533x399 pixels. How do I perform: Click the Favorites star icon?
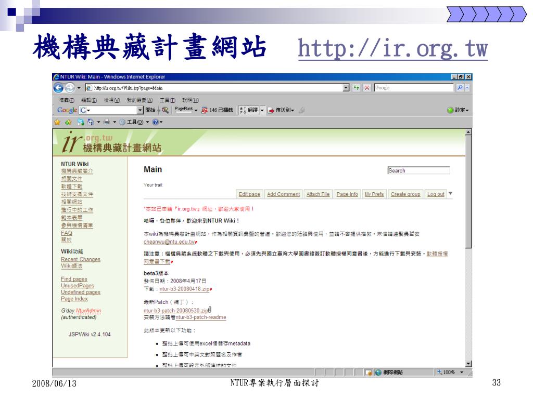(57, 122)
